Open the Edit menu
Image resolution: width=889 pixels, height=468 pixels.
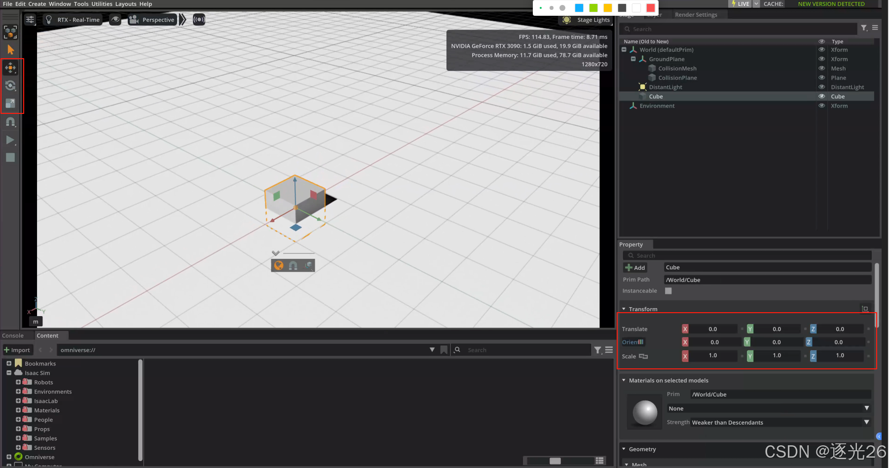(x=20, y=4)
